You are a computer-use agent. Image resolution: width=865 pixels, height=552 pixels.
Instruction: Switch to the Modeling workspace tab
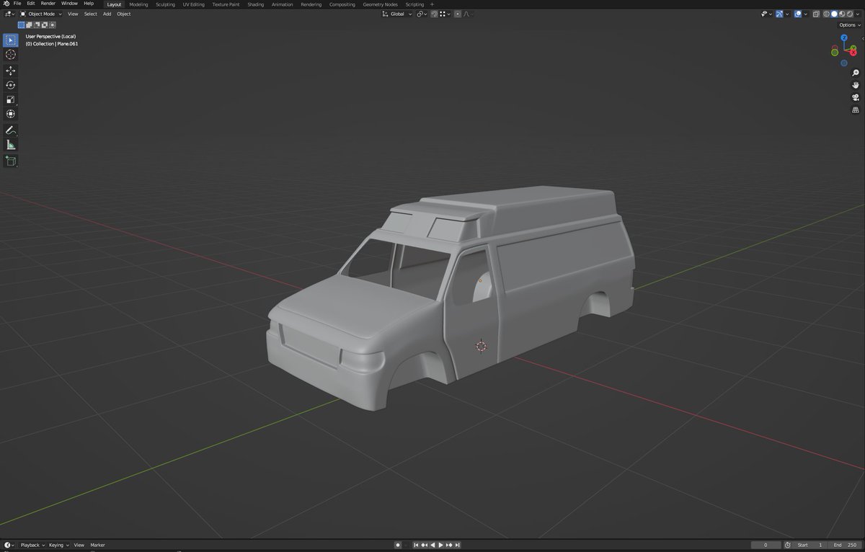(x=138, y=4)
